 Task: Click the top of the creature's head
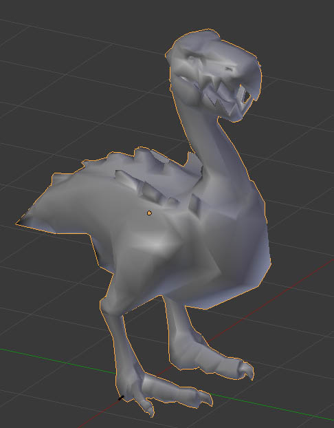point(202,39)
